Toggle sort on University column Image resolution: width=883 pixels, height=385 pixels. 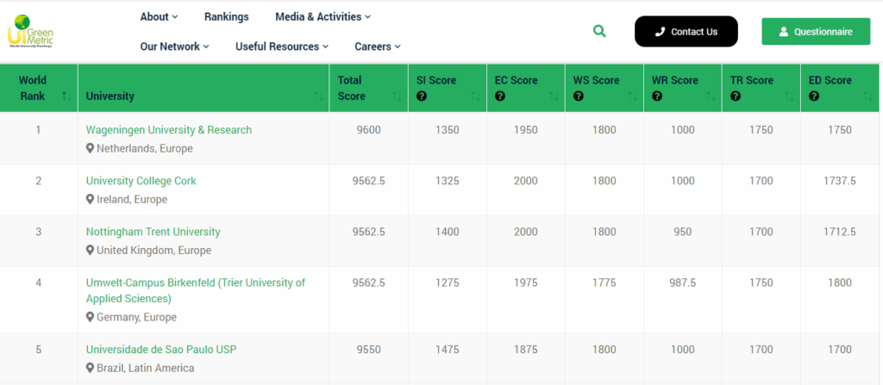(319, 96)
